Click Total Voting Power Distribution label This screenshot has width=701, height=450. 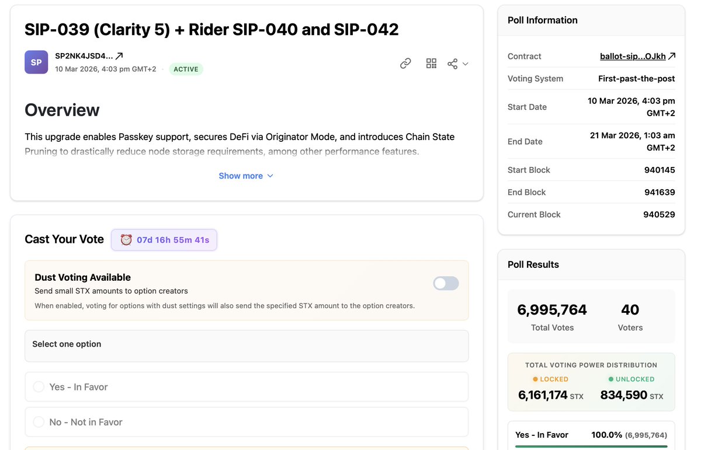click(x=591, y=365)
